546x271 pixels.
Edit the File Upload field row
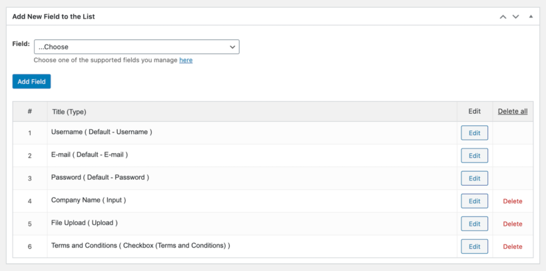coord(474,224)
